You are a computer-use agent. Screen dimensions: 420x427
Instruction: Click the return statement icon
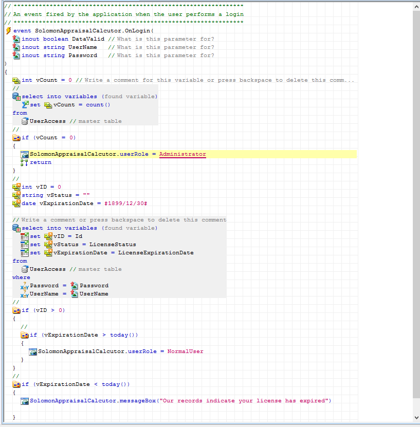tap(24, 162)
